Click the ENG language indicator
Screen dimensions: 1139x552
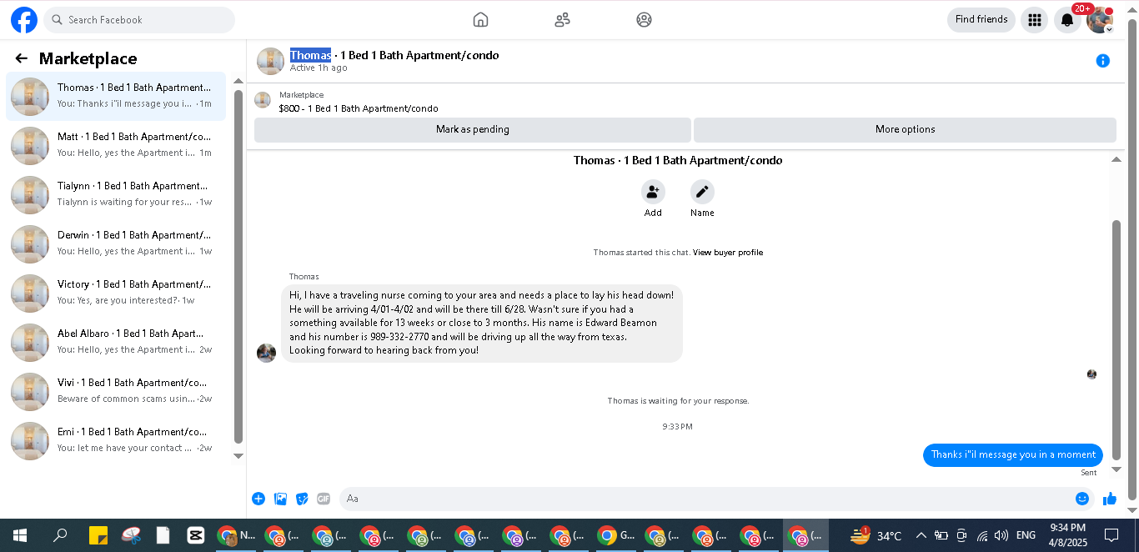(1026, 535)
